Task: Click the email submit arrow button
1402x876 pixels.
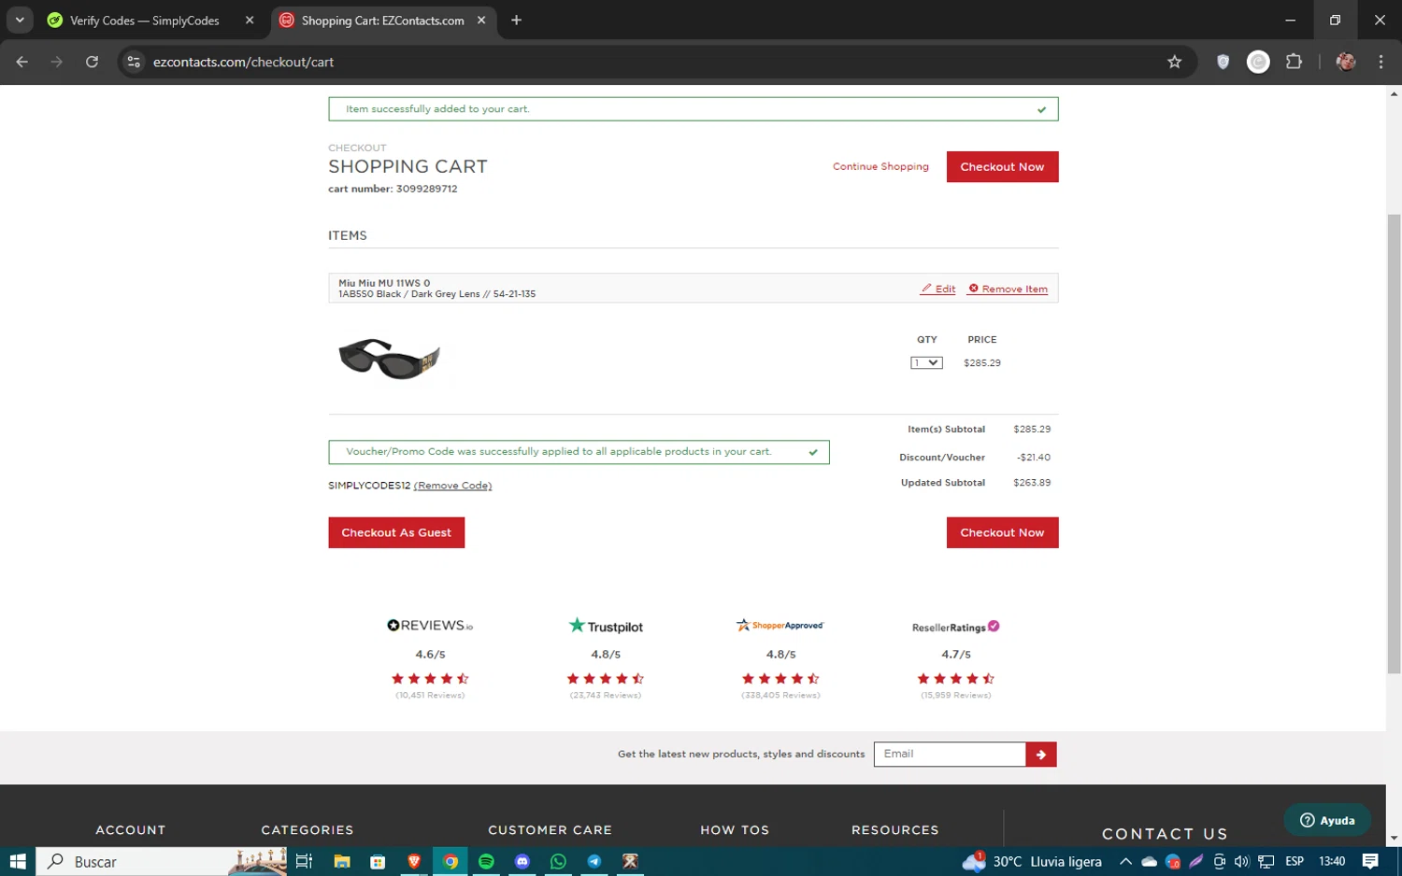Action: [x=1040, y=755]
